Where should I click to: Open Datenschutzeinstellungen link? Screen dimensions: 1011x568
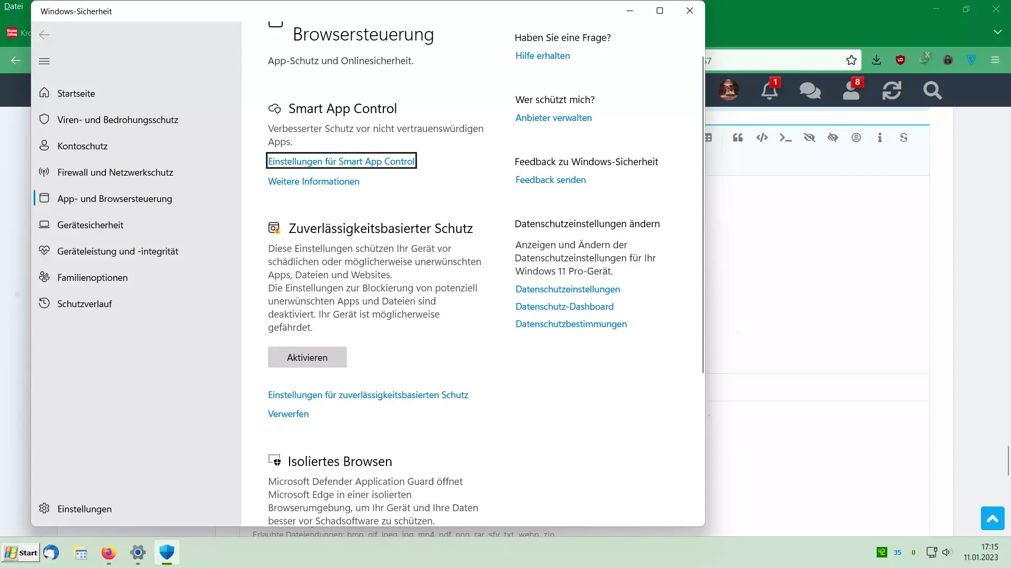[568, 289]
